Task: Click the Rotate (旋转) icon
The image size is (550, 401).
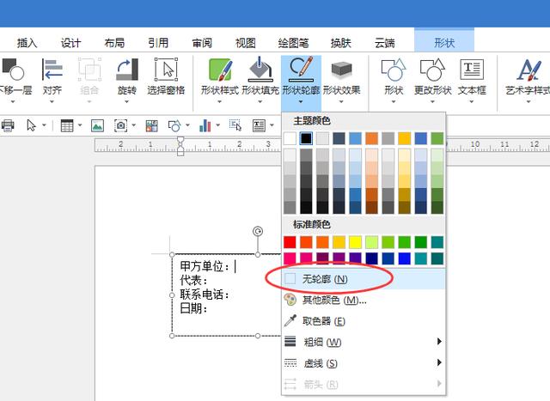Action: point(127,70)
